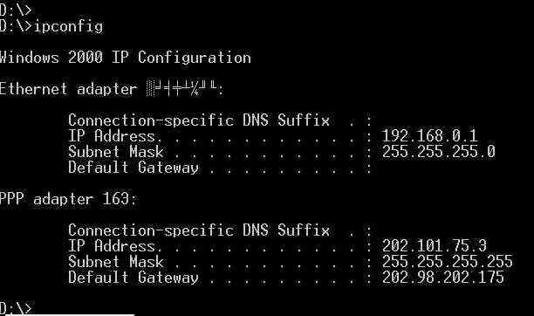Viewport: 534px width, 316px height.
Task: Click the IP address 192.168.0.1
Action: click(429, 135)
